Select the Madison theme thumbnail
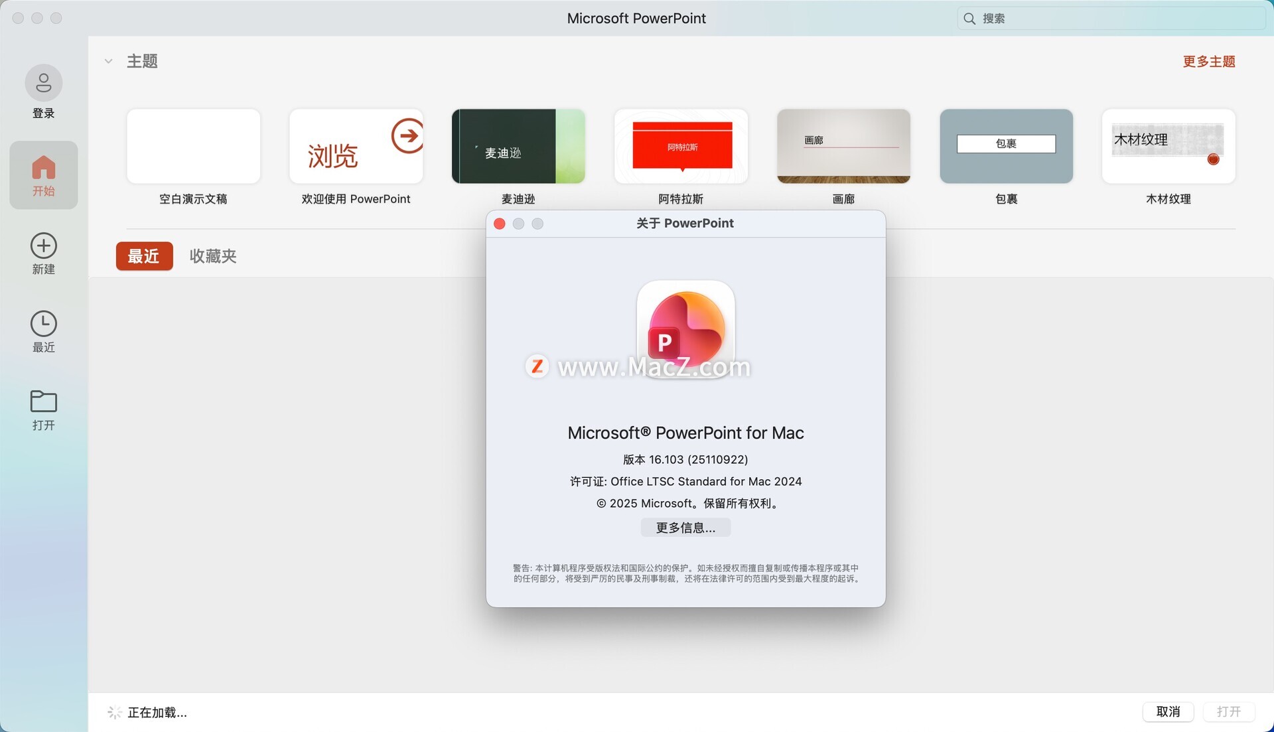The width and height of the screenshot is (1274, 732). [x=518, y=146]
